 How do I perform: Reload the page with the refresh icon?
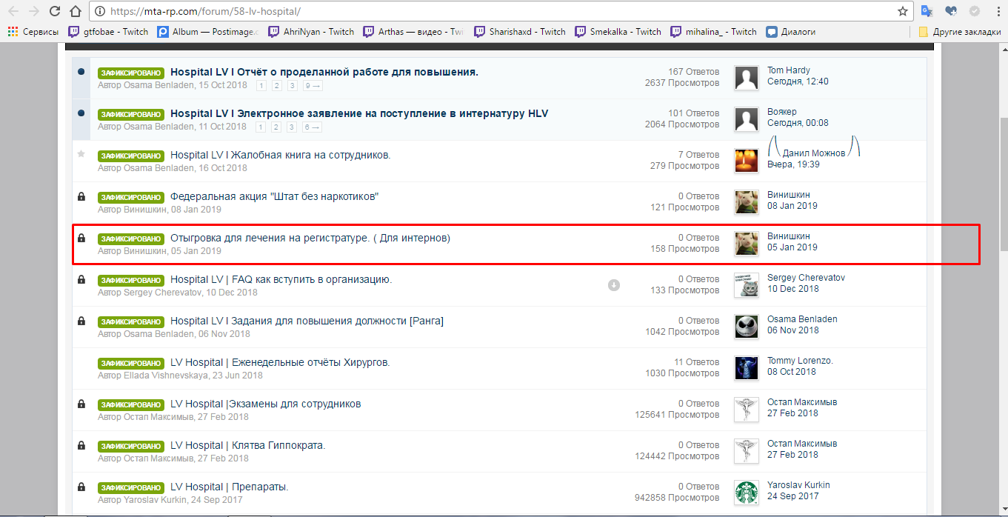point(55,12)
